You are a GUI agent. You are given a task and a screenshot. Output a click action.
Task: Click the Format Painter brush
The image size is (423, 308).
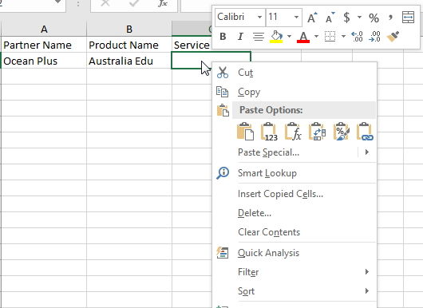[x=393, y=37]
